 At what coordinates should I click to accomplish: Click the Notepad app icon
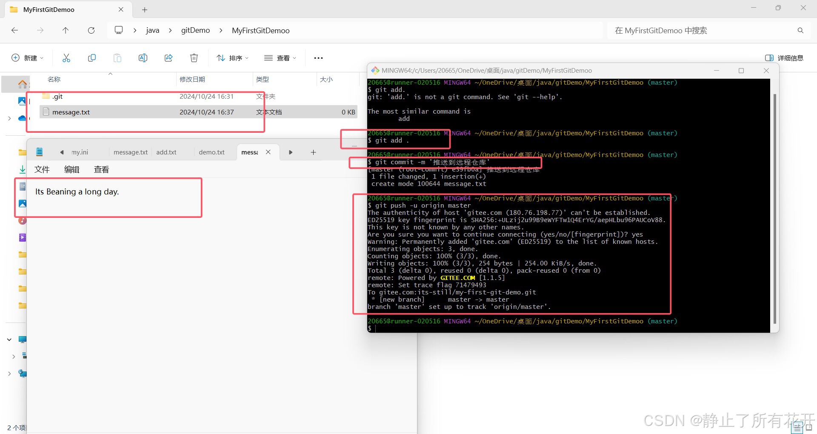click(x=40, y=152)
